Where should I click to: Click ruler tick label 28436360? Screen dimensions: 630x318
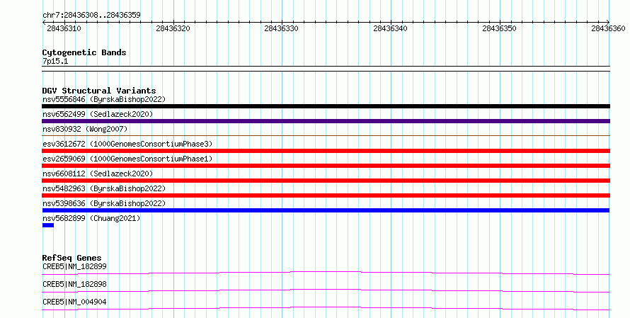608,28
